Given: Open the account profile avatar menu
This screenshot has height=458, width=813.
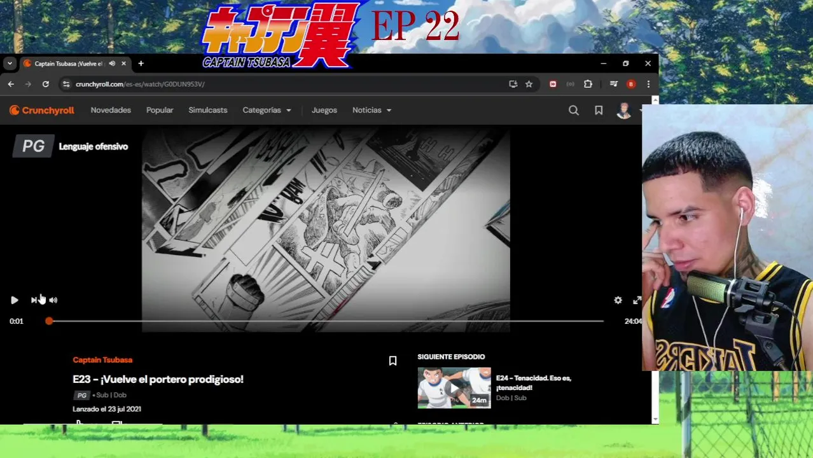Looking at the screenshot, I should click(x=624, y=111).
